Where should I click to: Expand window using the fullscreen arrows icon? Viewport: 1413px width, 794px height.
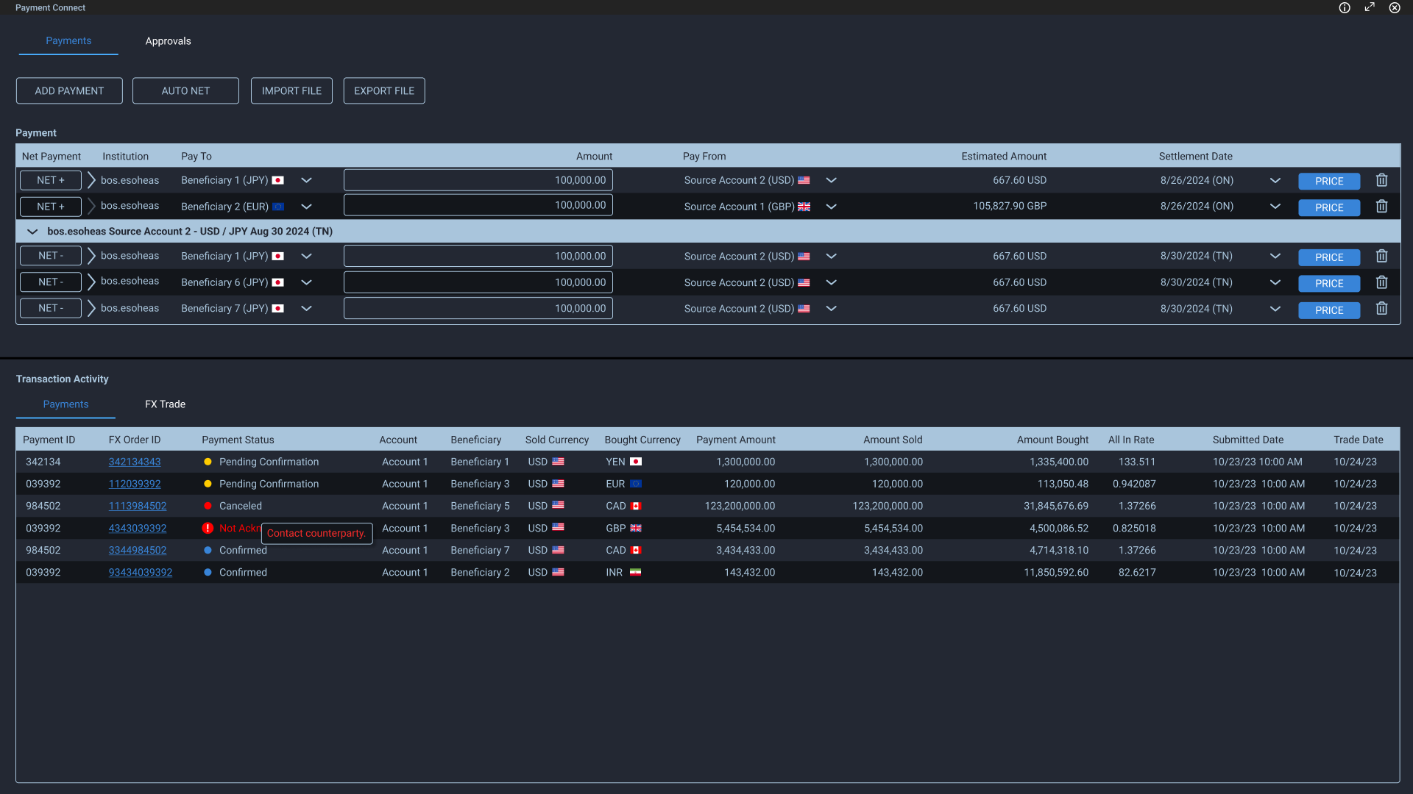pos(1370,7)
